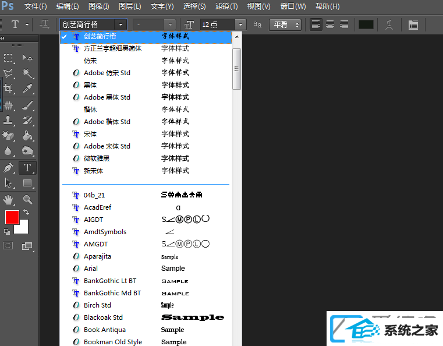The width and height of the screenshot is (443, 346).
Task: Open the 文字(Y) menu
Action: point(162,6)
